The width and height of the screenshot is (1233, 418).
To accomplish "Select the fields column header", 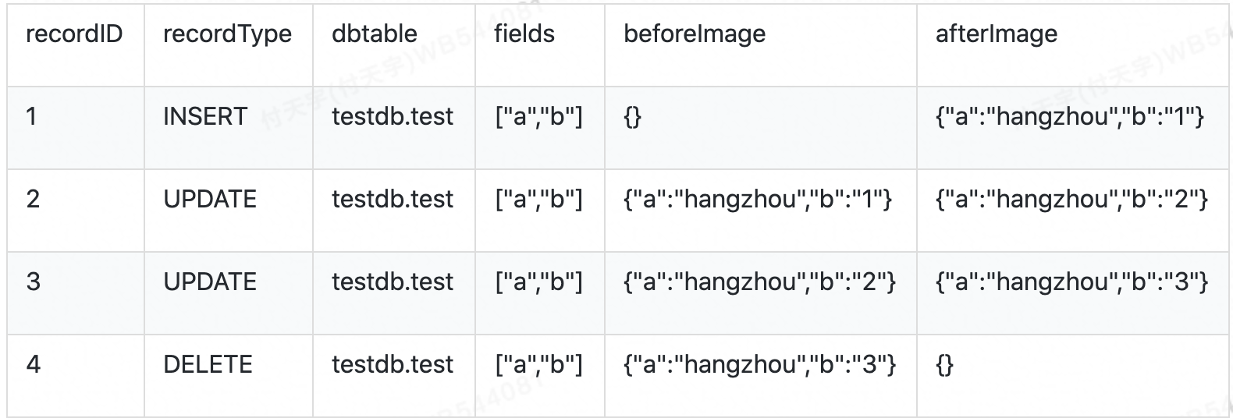I will (x=524, y=34).
